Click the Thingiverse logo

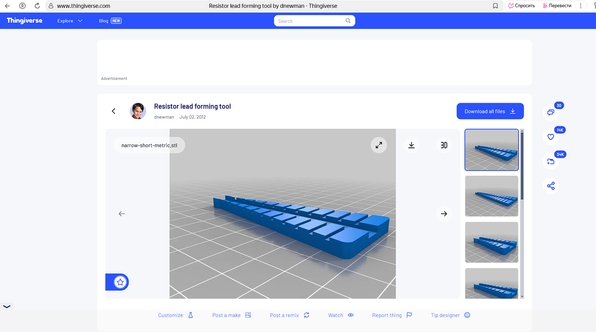(25, 21)
